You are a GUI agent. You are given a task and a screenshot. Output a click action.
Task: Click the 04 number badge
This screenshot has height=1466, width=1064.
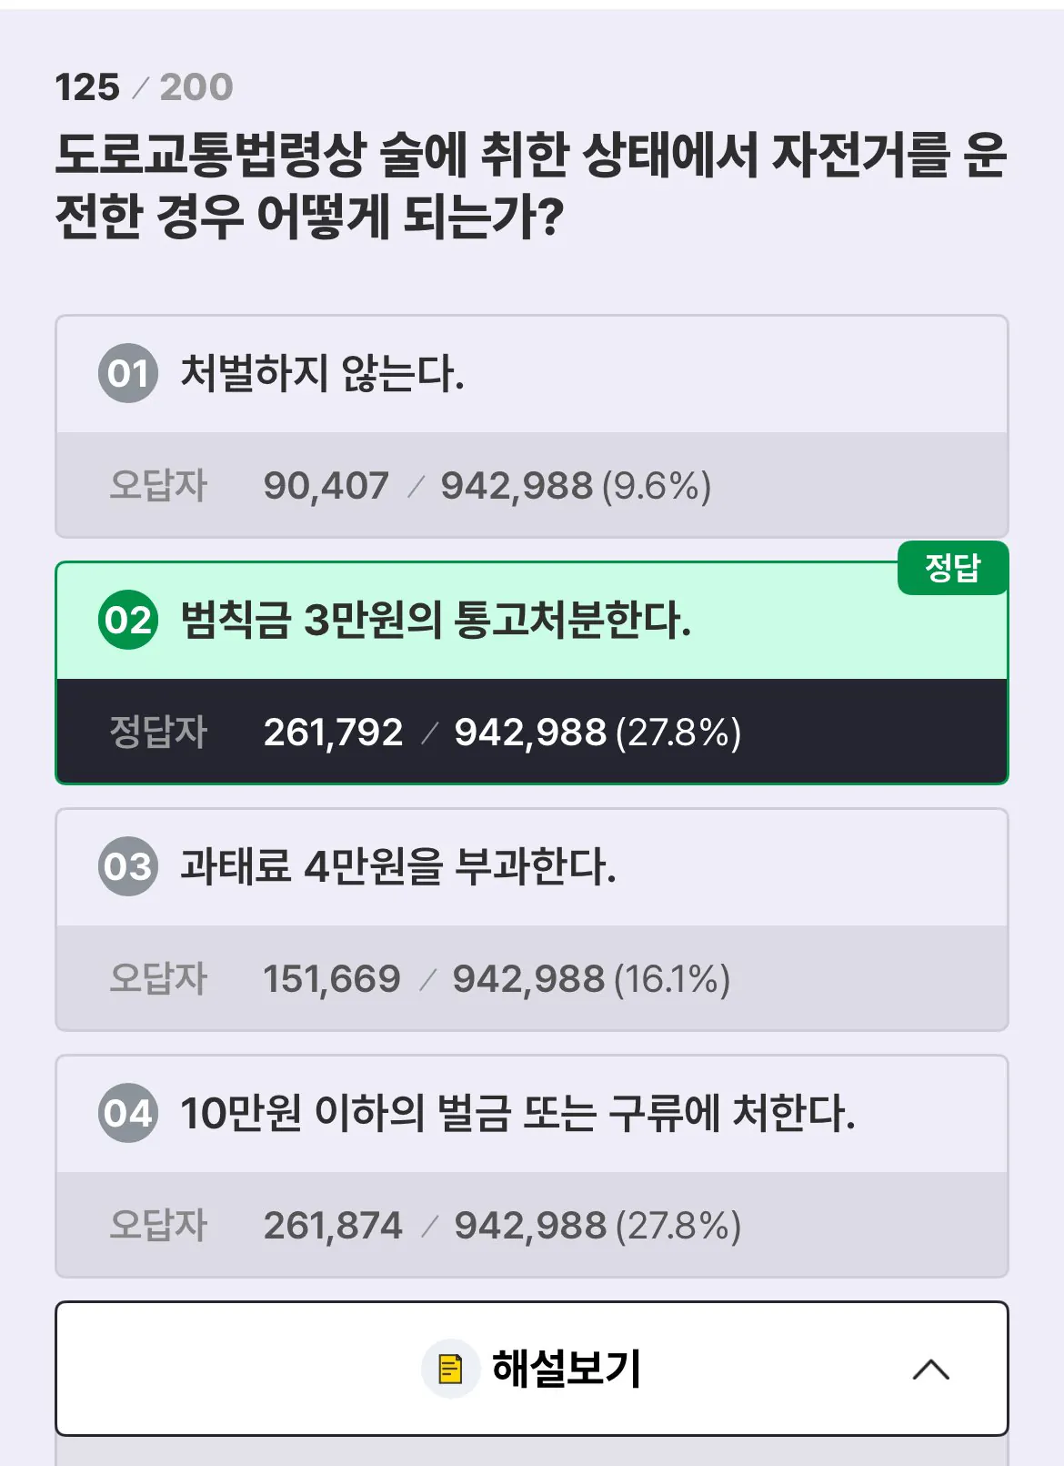pyautogui.click(x=128, y=1113)
